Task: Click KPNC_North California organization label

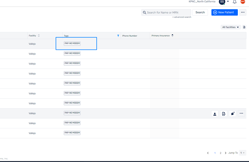Action: [x=202, y=2]
